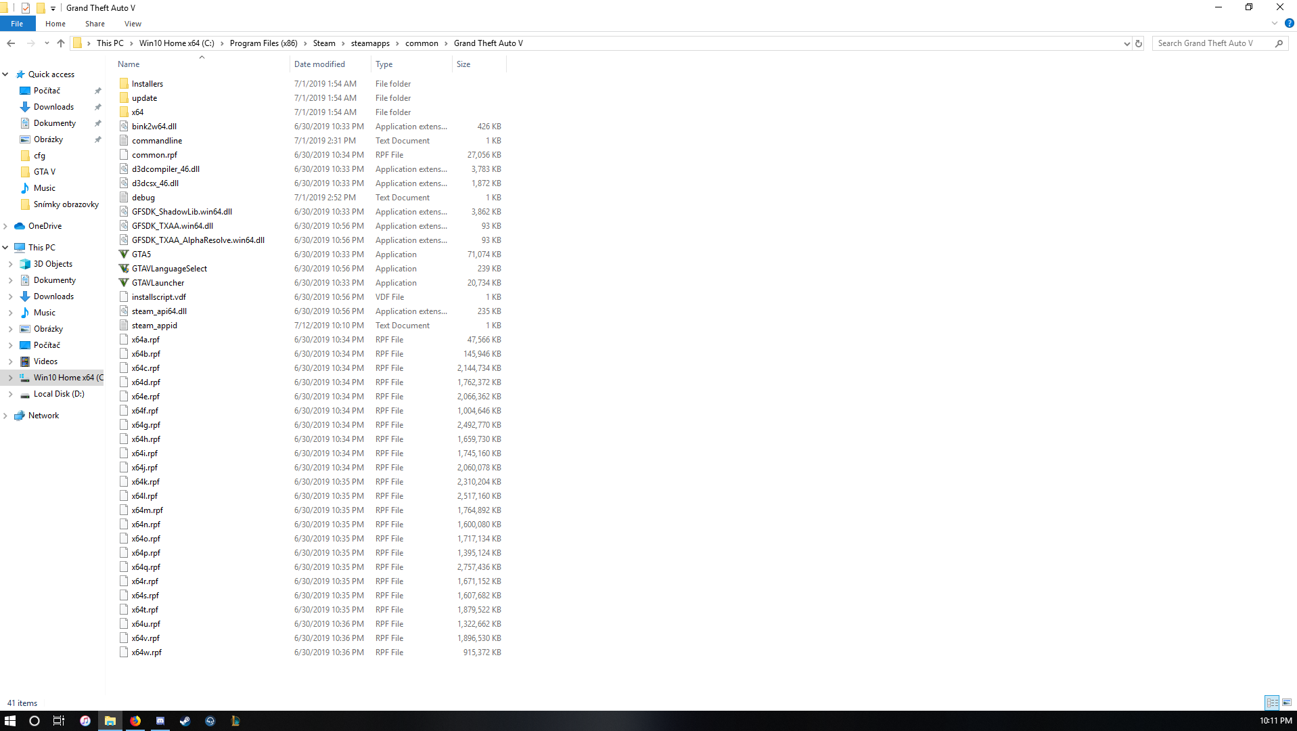Expand the 3D Objects node
1297x731 pixels.
coord(11,264)
